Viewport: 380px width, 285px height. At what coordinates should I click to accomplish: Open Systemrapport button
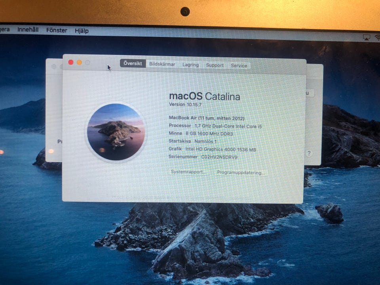pyautogui.click(x=188, y=172)
